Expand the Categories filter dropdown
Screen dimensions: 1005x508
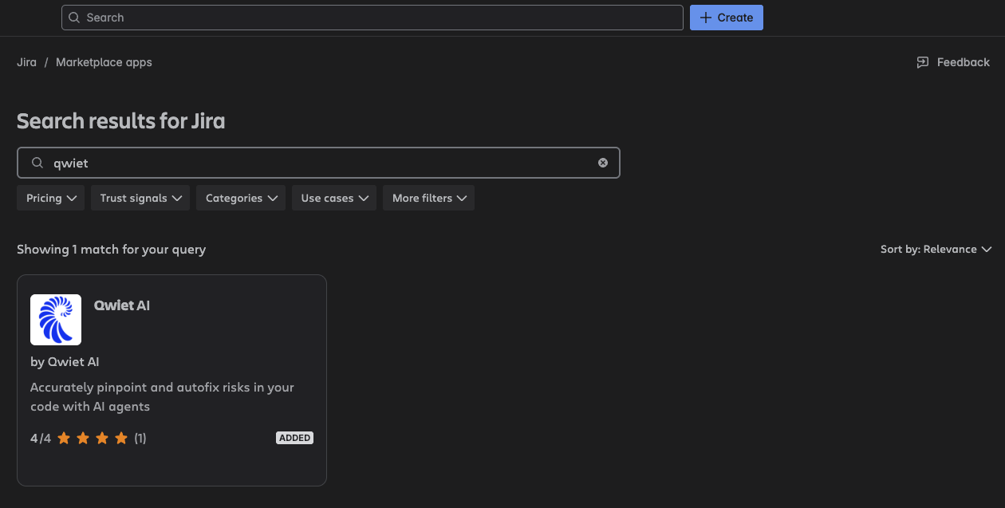pos(241,198)
